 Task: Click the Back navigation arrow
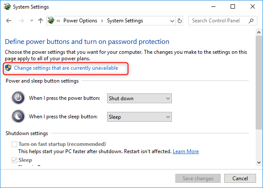tap(9, 21)
